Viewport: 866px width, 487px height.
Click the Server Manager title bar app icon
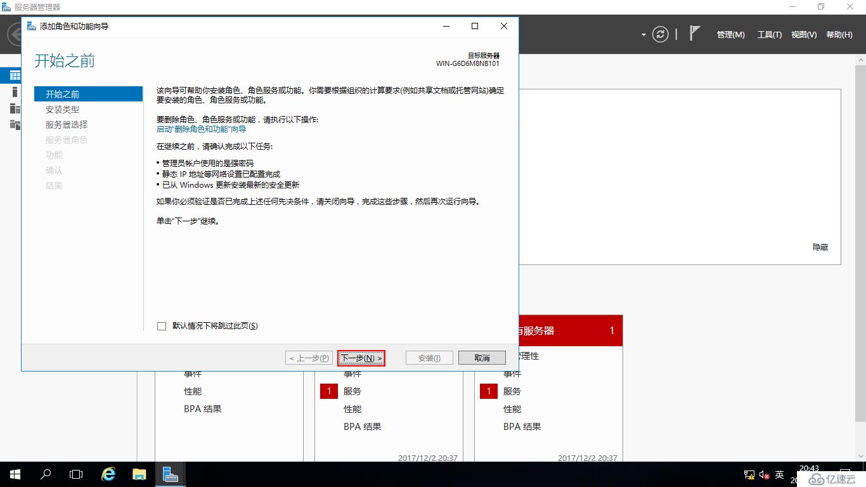tap(6, 7)
